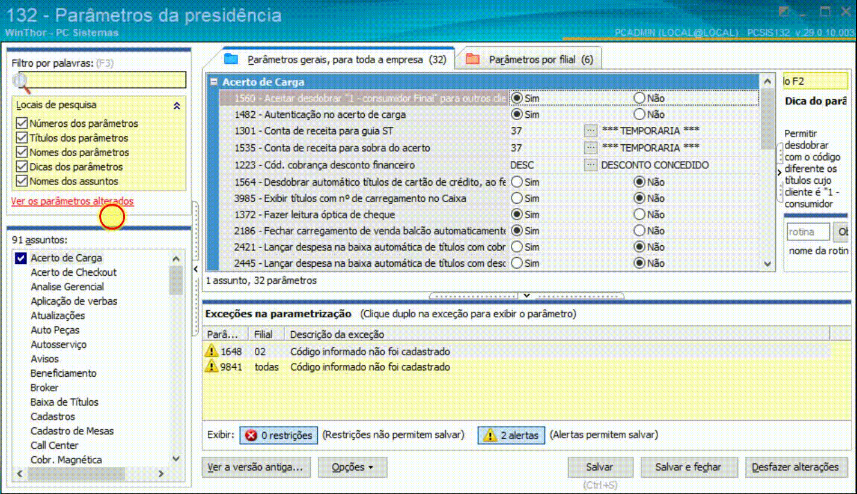Click warning icon beside exception 9841
The image size is (857, 494).
(x=212, y=366)
